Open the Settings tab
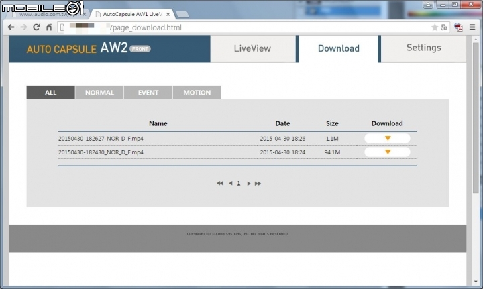Viewport: 483px width, 289px height. pos(423,48)
